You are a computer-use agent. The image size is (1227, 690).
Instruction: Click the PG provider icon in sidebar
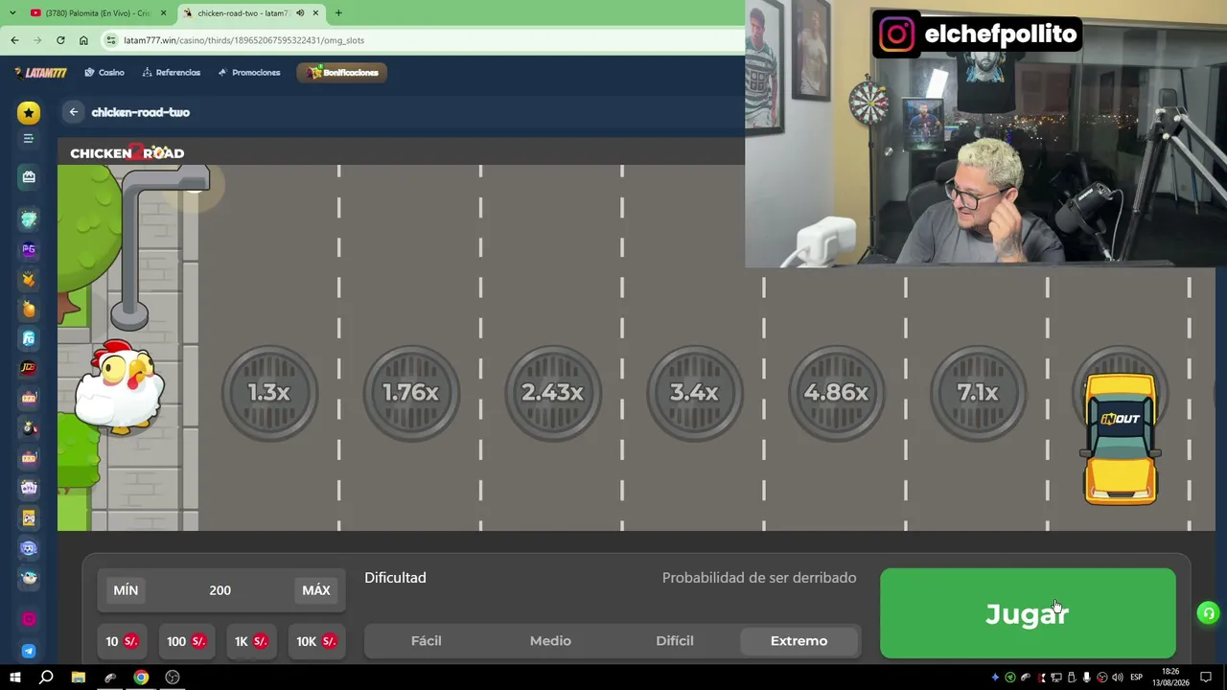click(29, 249)
